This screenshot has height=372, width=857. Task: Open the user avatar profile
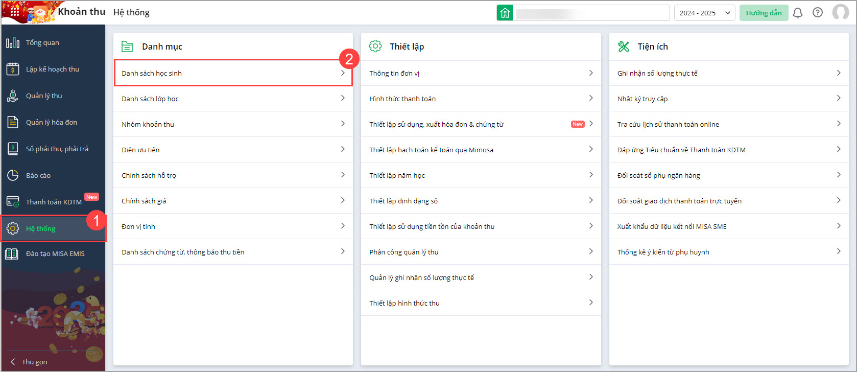coord(840,12)
